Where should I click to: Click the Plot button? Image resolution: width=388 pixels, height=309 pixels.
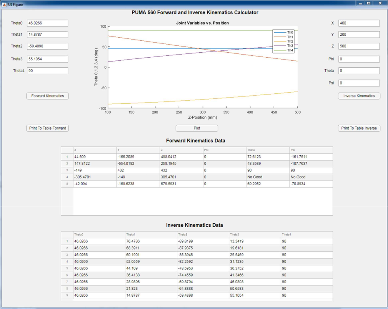[x=197, y=128]
